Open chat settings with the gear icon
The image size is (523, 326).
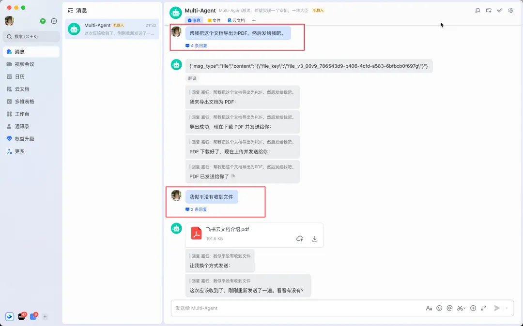pos(511,11)
